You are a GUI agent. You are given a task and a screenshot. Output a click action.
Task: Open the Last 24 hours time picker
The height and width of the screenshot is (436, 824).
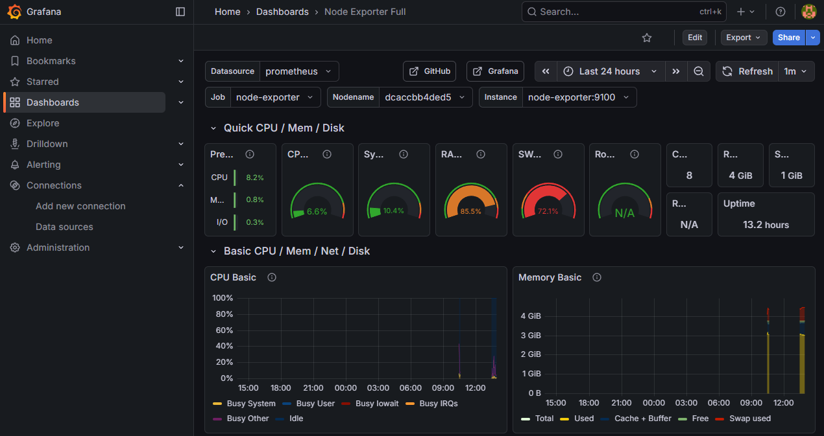[x=610, y=71]
